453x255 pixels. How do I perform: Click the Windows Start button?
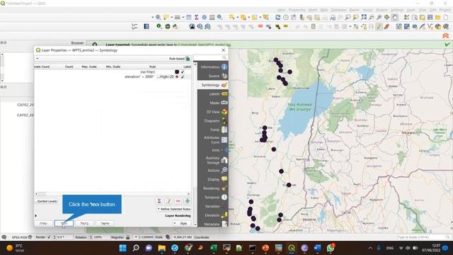tap(122, 248)
